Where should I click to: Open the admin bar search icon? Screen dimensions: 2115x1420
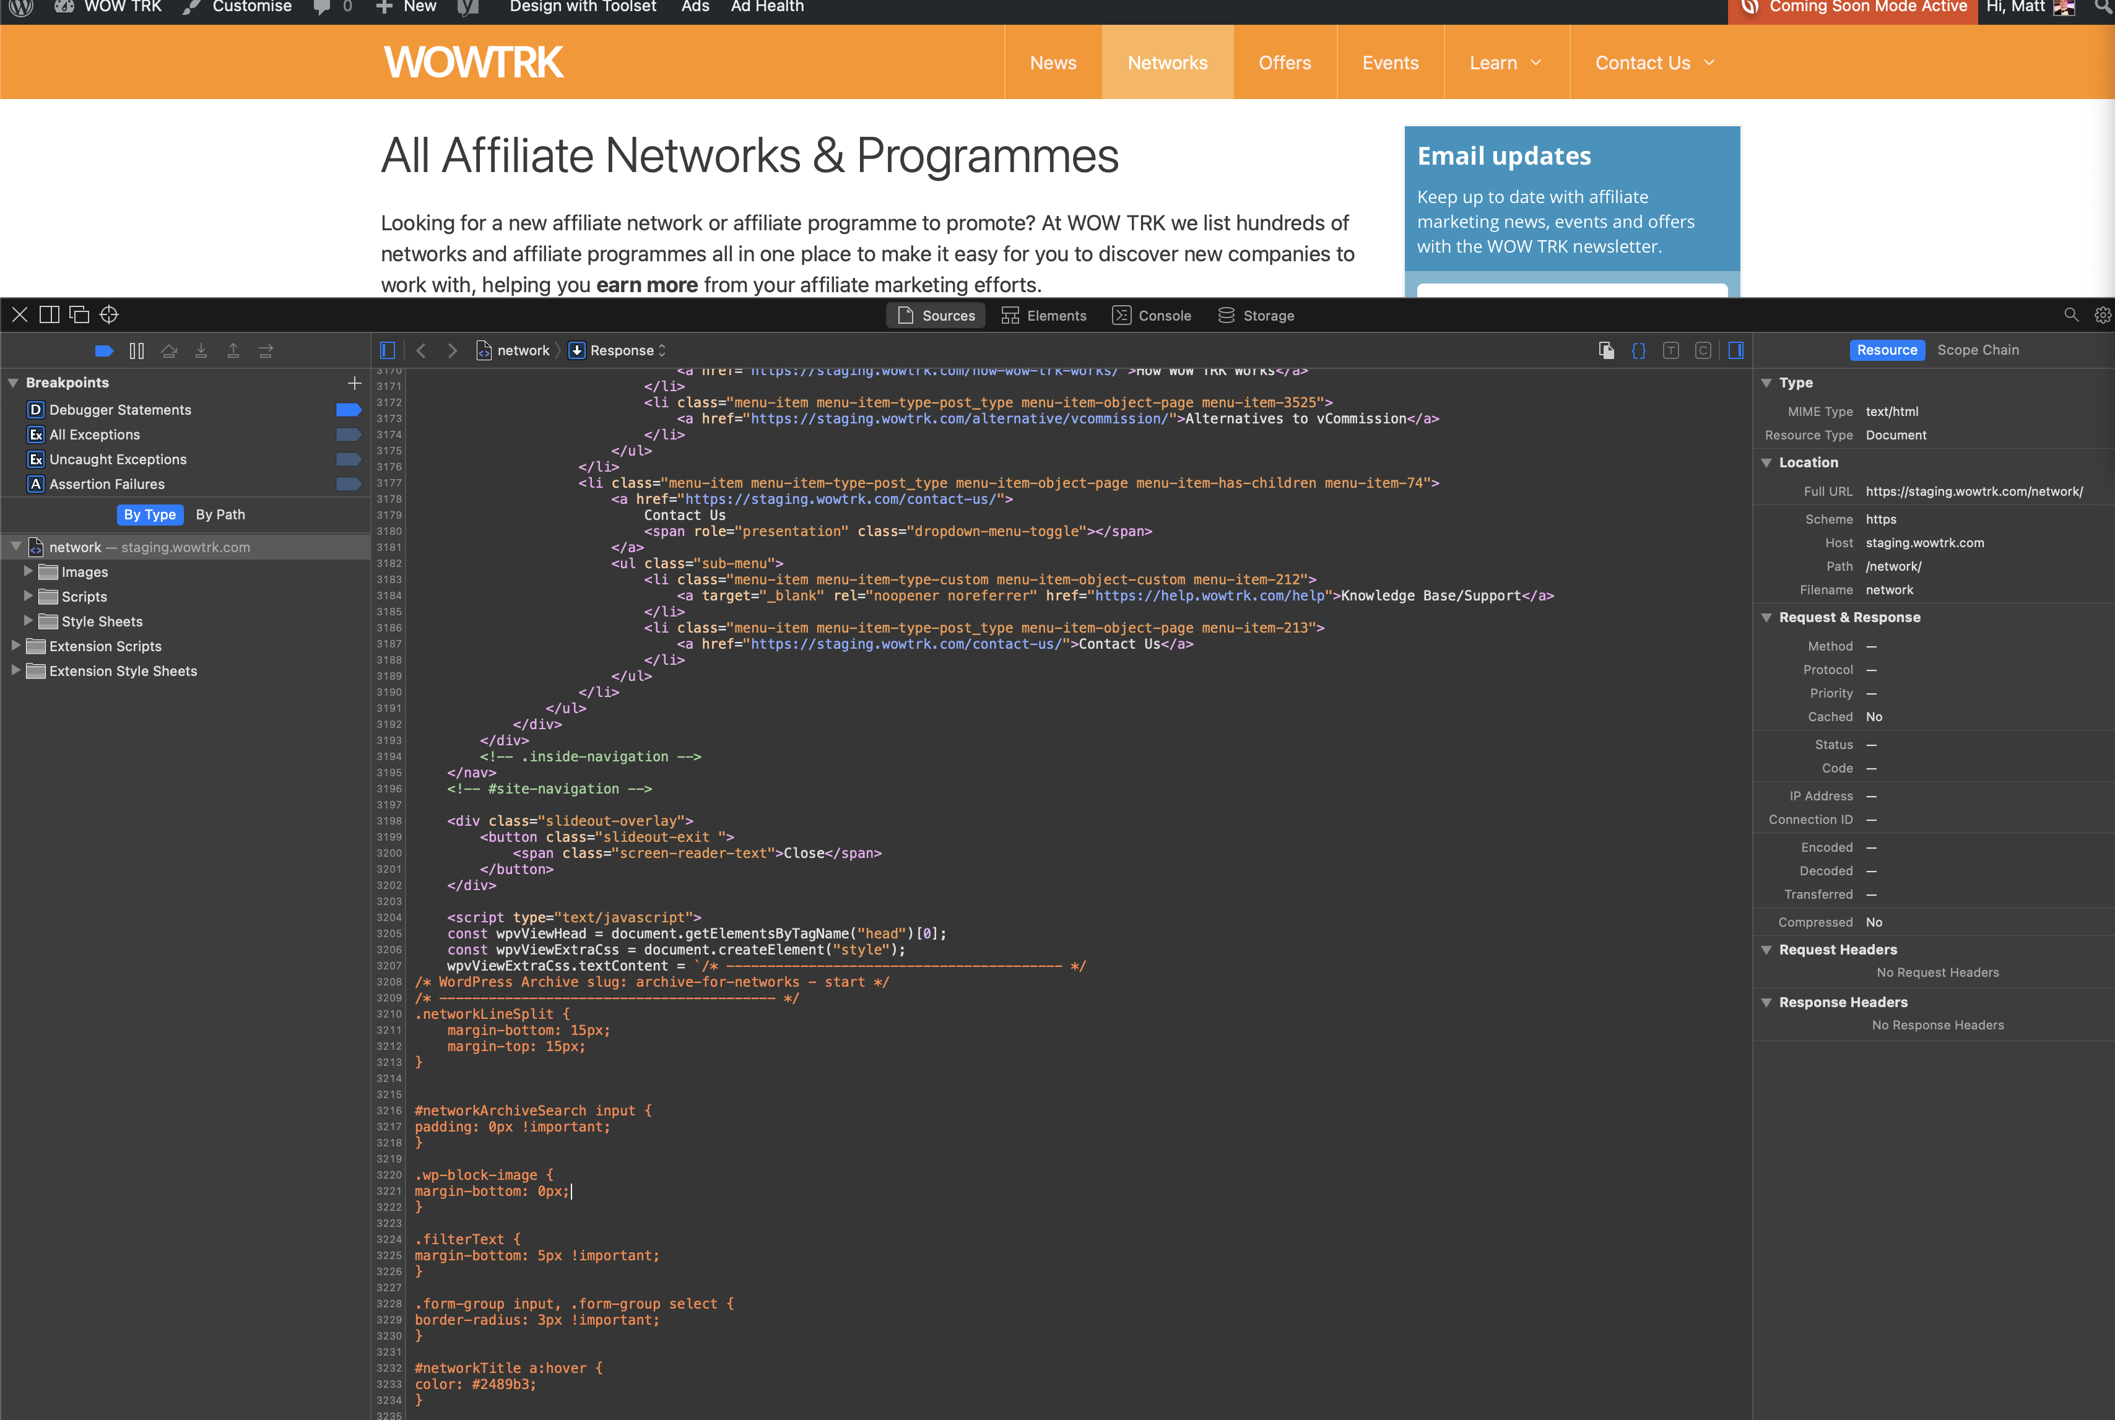coord(2103,7)
